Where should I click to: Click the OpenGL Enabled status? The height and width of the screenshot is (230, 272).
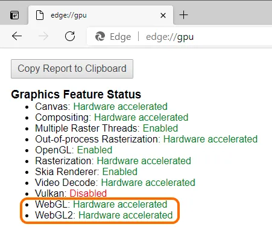(95, 150)
